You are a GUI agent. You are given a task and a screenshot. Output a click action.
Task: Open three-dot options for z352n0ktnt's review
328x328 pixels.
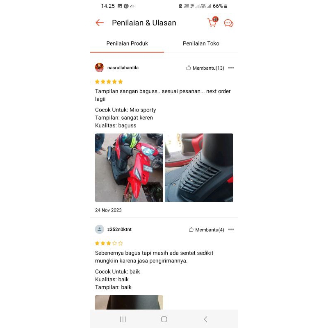pos(231,230)
